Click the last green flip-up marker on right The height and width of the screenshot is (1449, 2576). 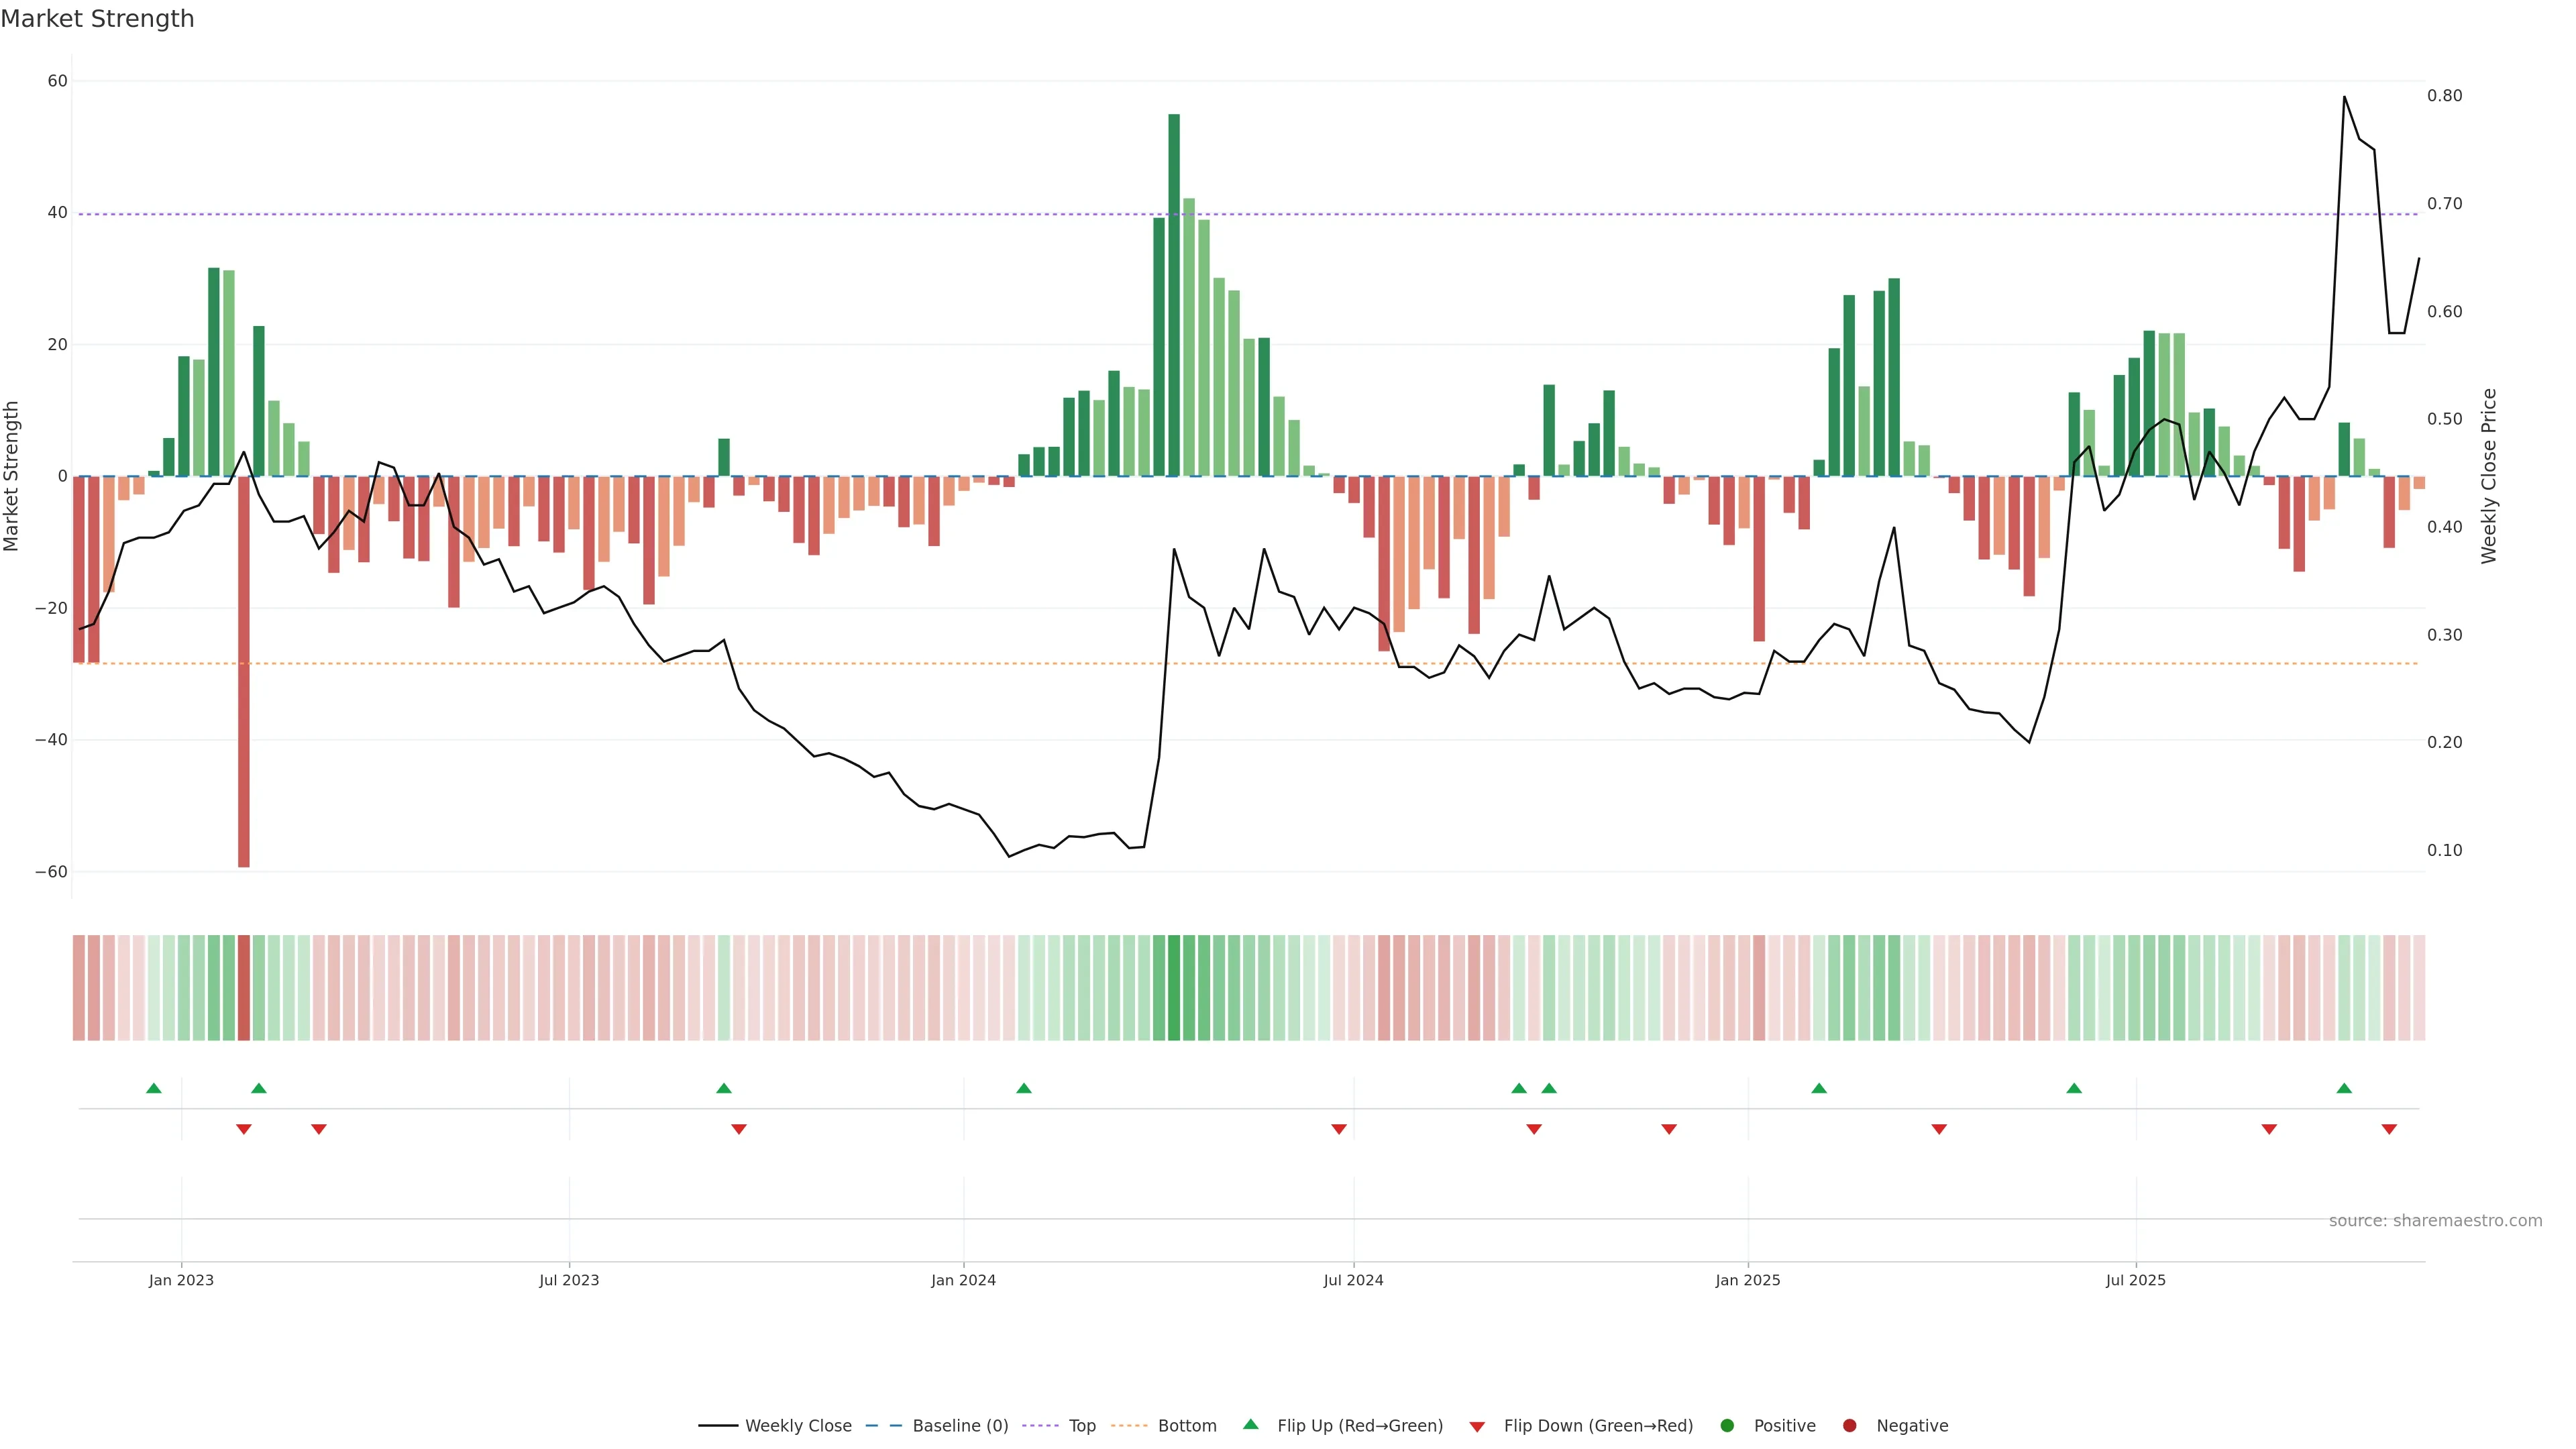(x=2344, y=1088)
